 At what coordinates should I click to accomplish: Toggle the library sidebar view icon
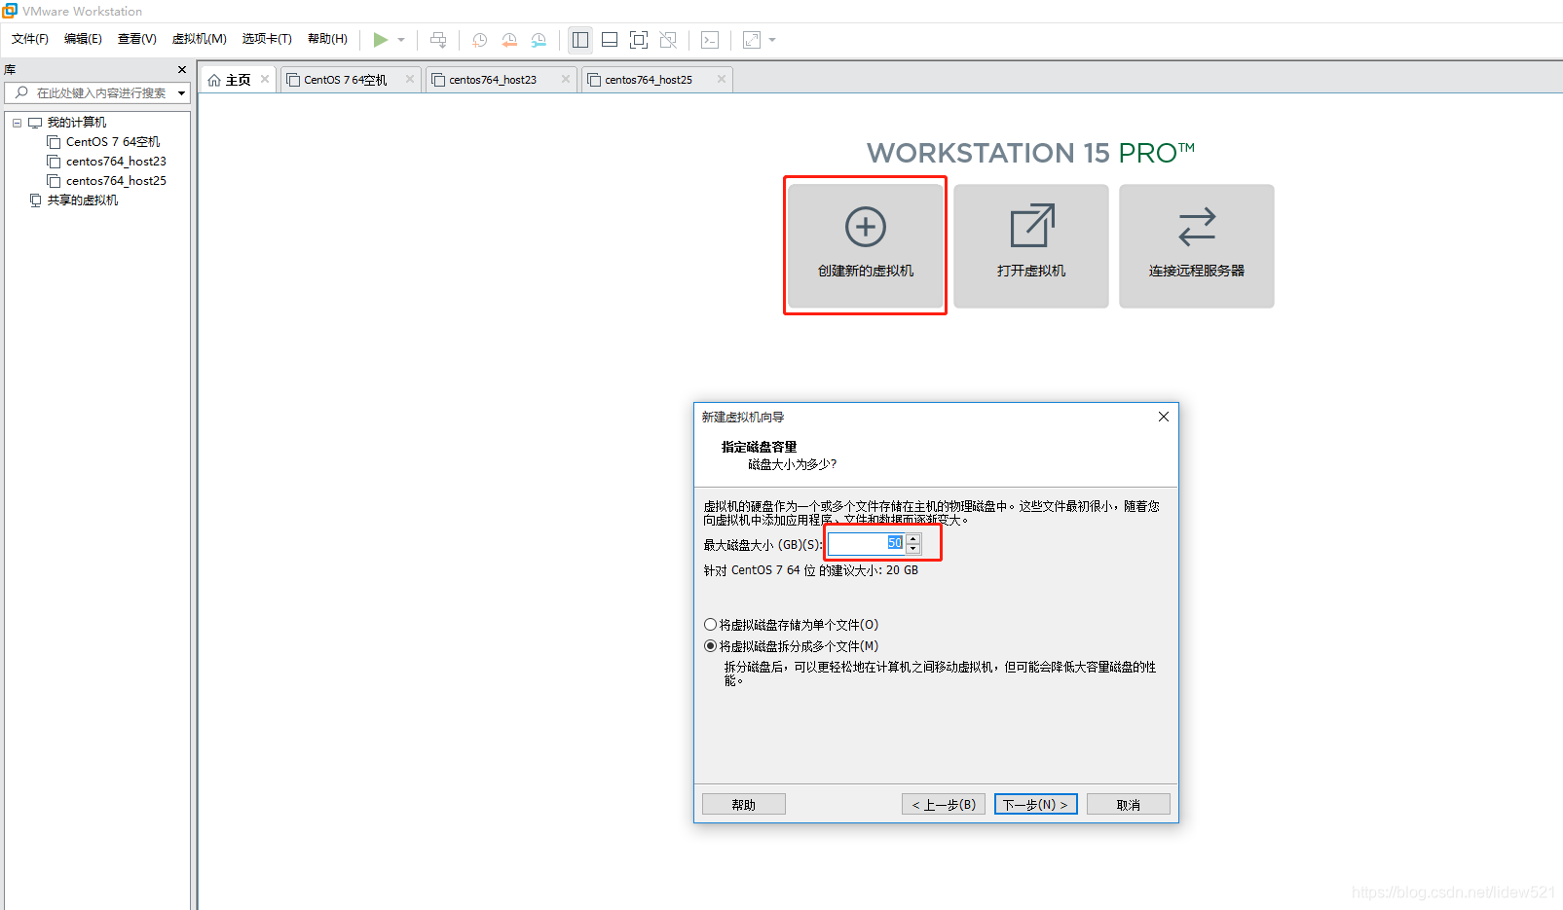580,40
